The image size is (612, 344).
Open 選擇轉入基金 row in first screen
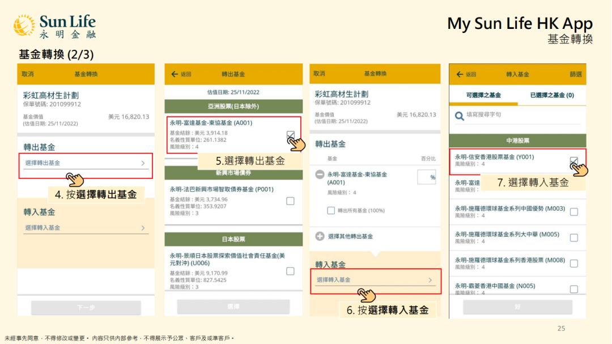(x=86, y=228)
